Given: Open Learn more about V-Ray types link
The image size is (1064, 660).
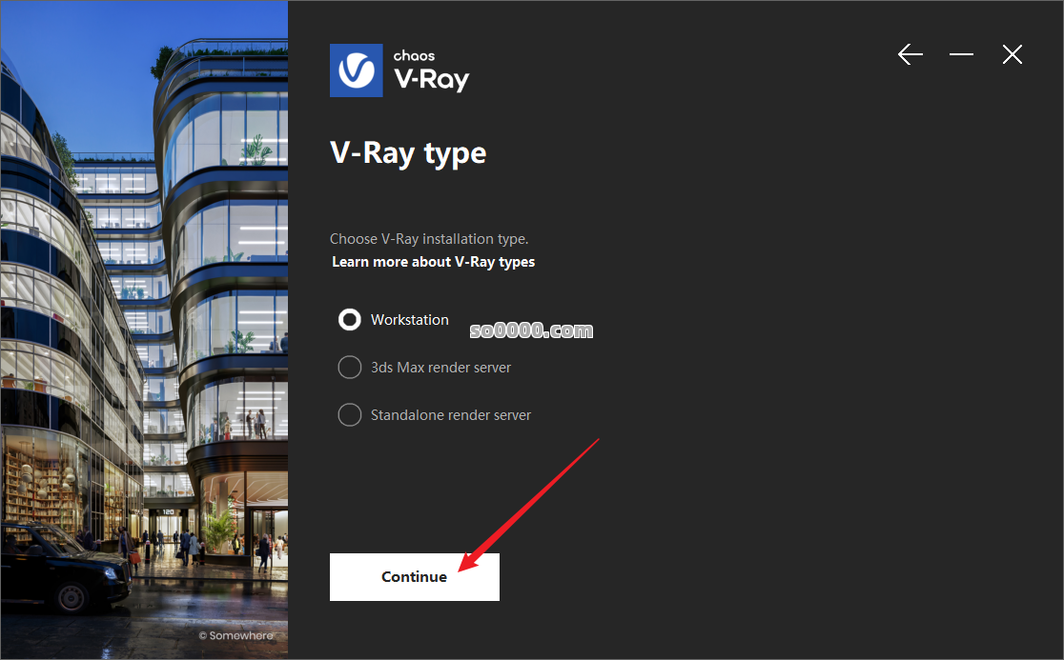Looking at the screenshot, I should pyautogui.click(x=434, y=262).
